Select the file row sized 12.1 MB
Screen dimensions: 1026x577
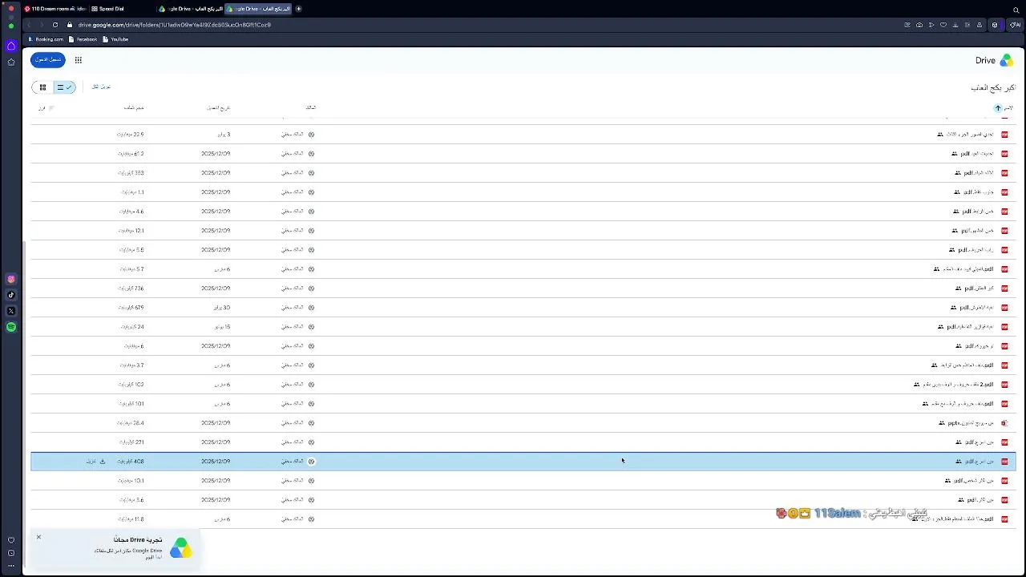coord(523,231)
